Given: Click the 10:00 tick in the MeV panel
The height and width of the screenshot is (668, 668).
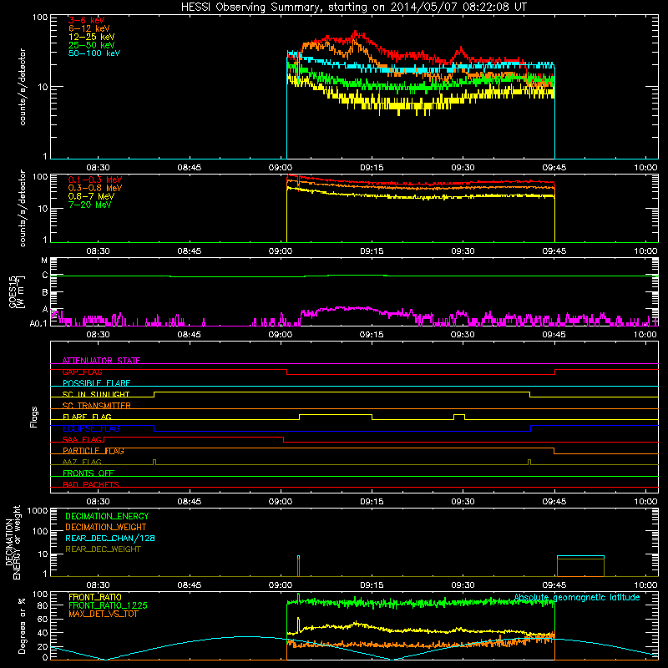Looking at the screenshot, I should (x=645, y=251).
